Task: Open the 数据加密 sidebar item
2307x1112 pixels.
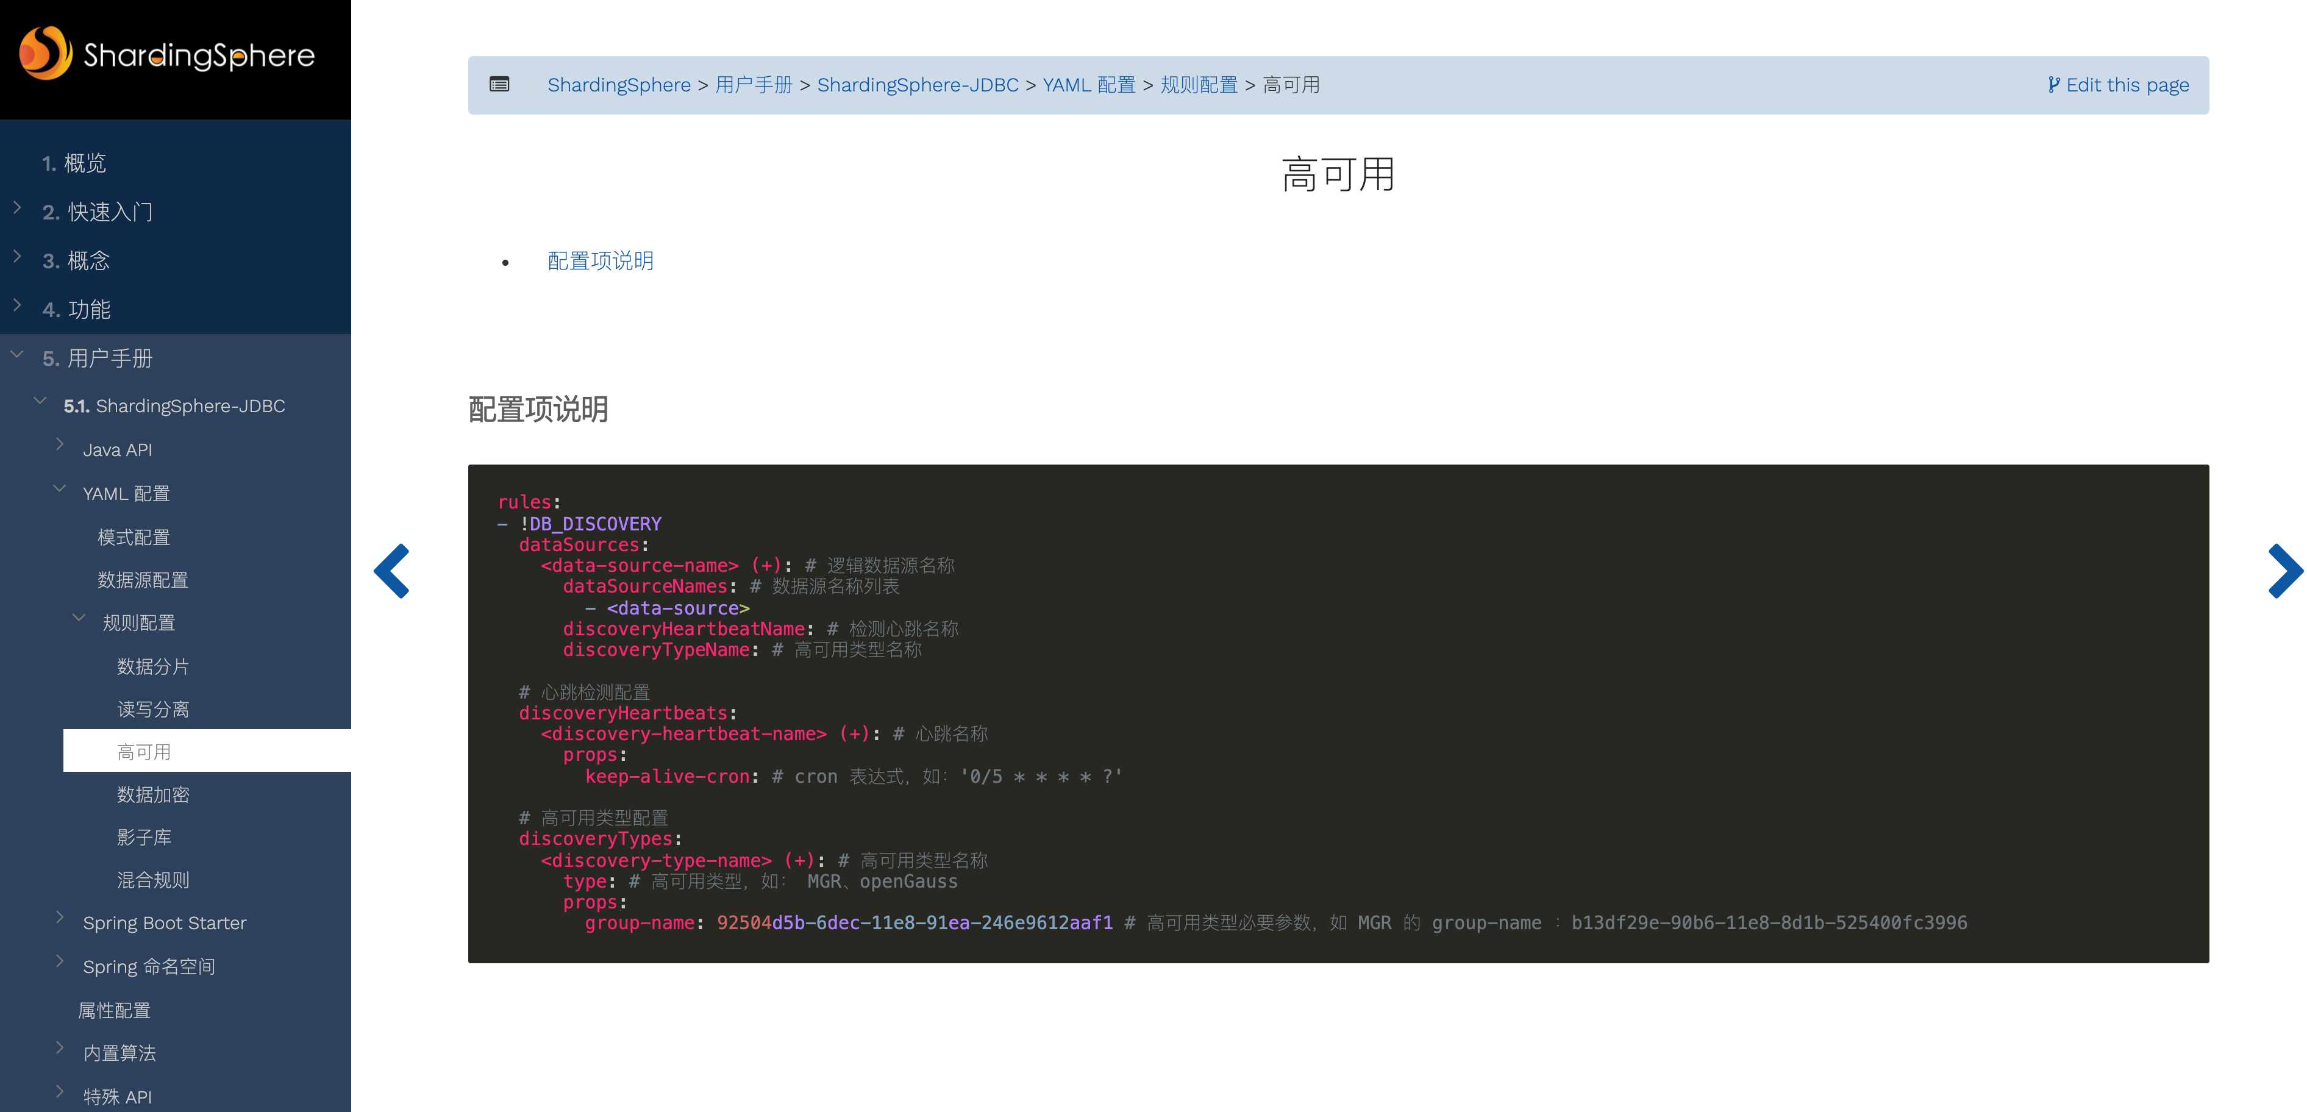Action: [x=153, y=794]
